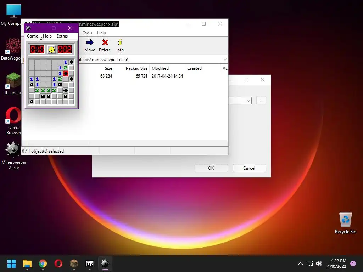Click the red exploded mine cell

click(x=66, y=73)
